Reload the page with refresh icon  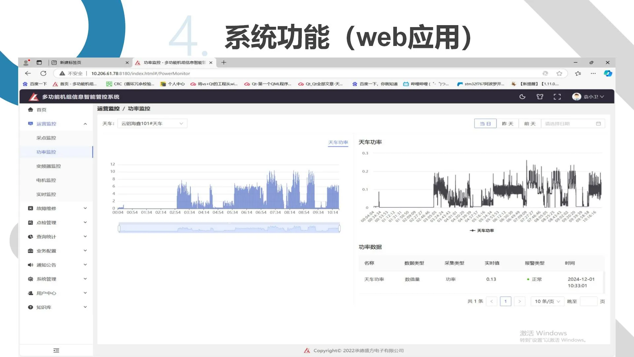click(43, 73)
